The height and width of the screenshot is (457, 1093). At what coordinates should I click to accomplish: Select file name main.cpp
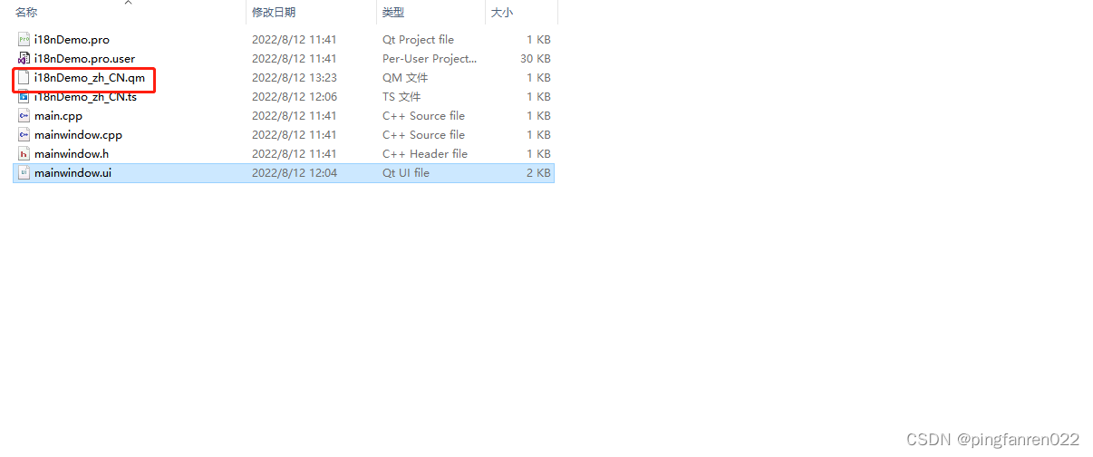[59, 116]
